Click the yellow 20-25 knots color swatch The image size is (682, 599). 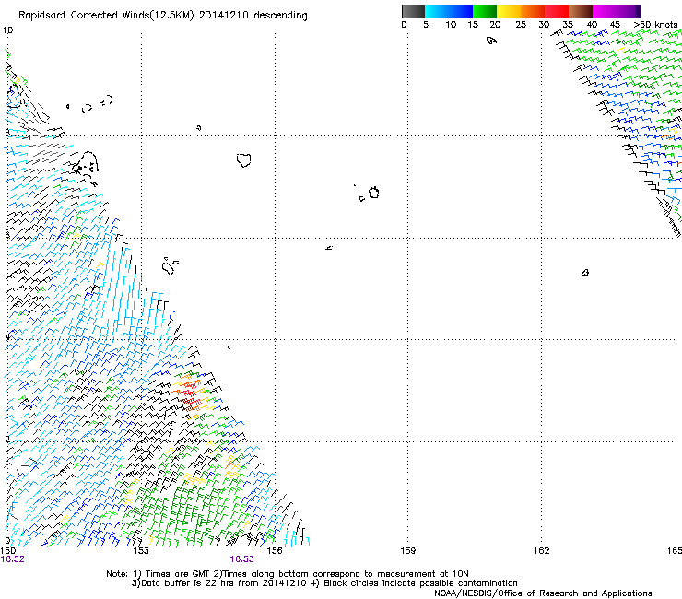pos(509,11)
